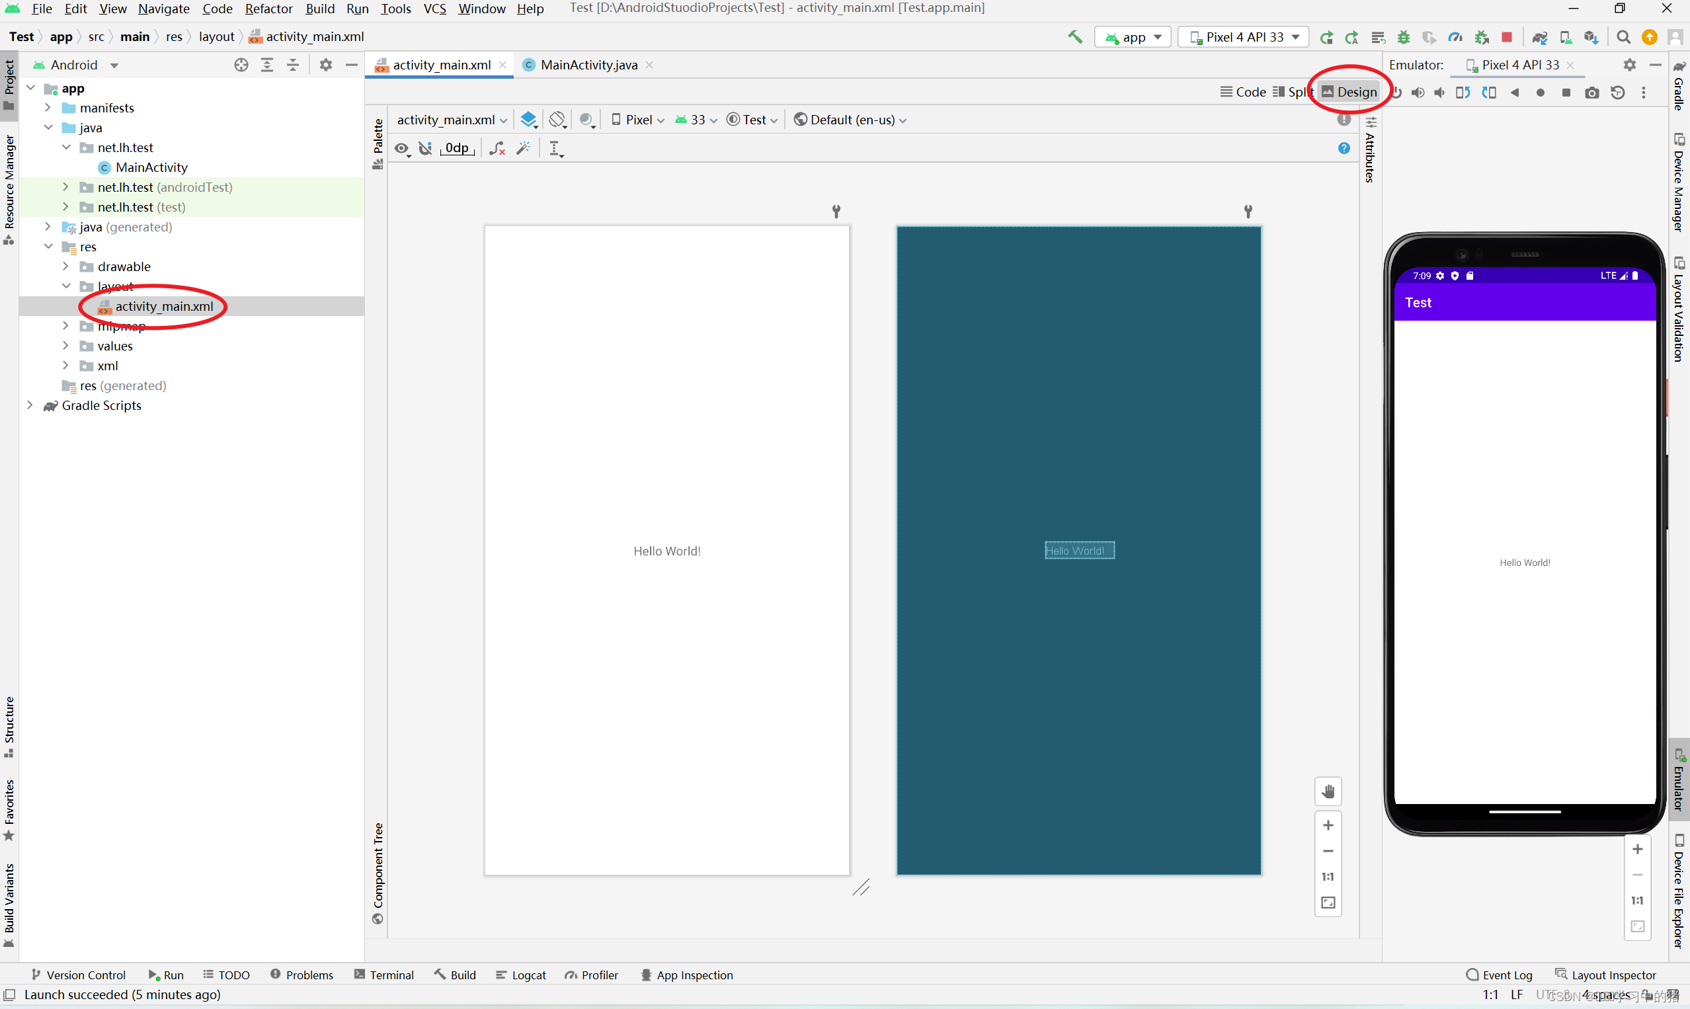1690x1009 pixels.
Task: Open the app run configuration dropdown
Action: pos(1133,38)
